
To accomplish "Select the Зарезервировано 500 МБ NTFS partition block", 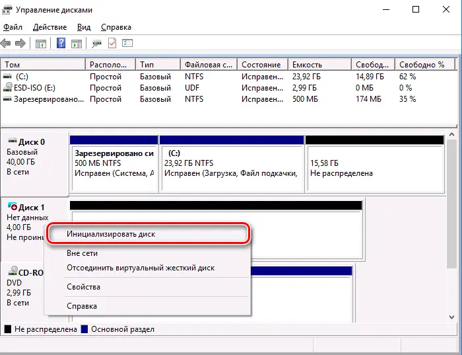I will [x=114, y=164].
